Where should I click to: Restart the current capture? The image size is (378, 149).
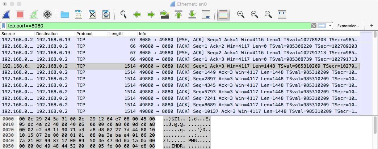pos(33,14)
